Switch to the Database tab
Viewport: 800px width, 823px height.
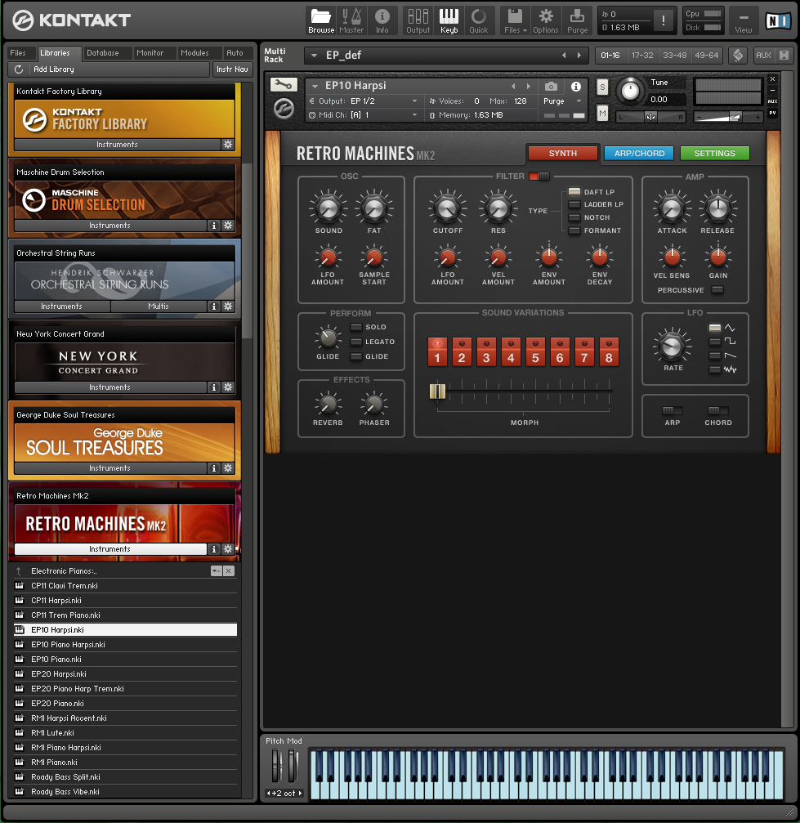coord(102,53)
